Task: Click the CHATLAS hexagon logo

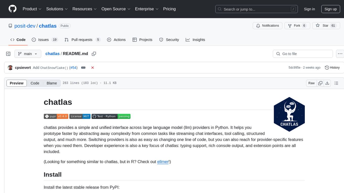Action: click(289, 114)
